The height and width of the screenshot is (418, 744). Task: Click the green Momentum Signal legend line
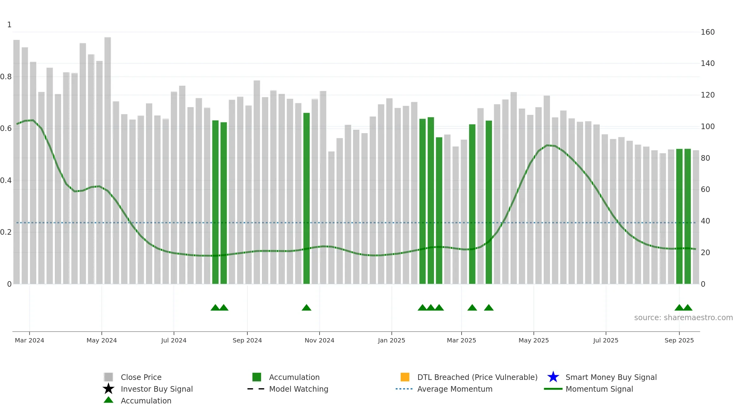(x=553, y=389)
